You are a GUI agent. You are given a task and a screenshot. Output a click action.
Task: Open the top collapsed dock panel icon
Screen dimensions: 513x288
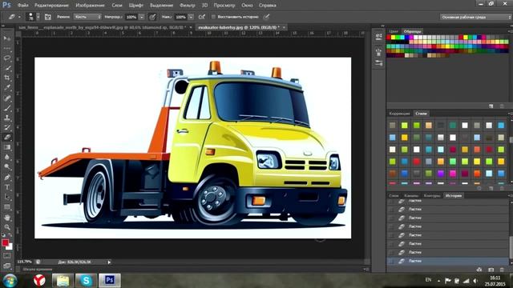[378, 37]
